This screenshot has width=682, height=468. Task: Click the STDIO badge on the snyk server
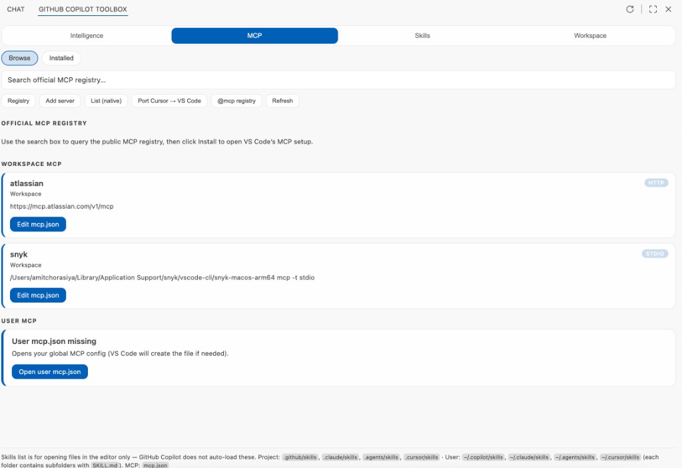655,254
